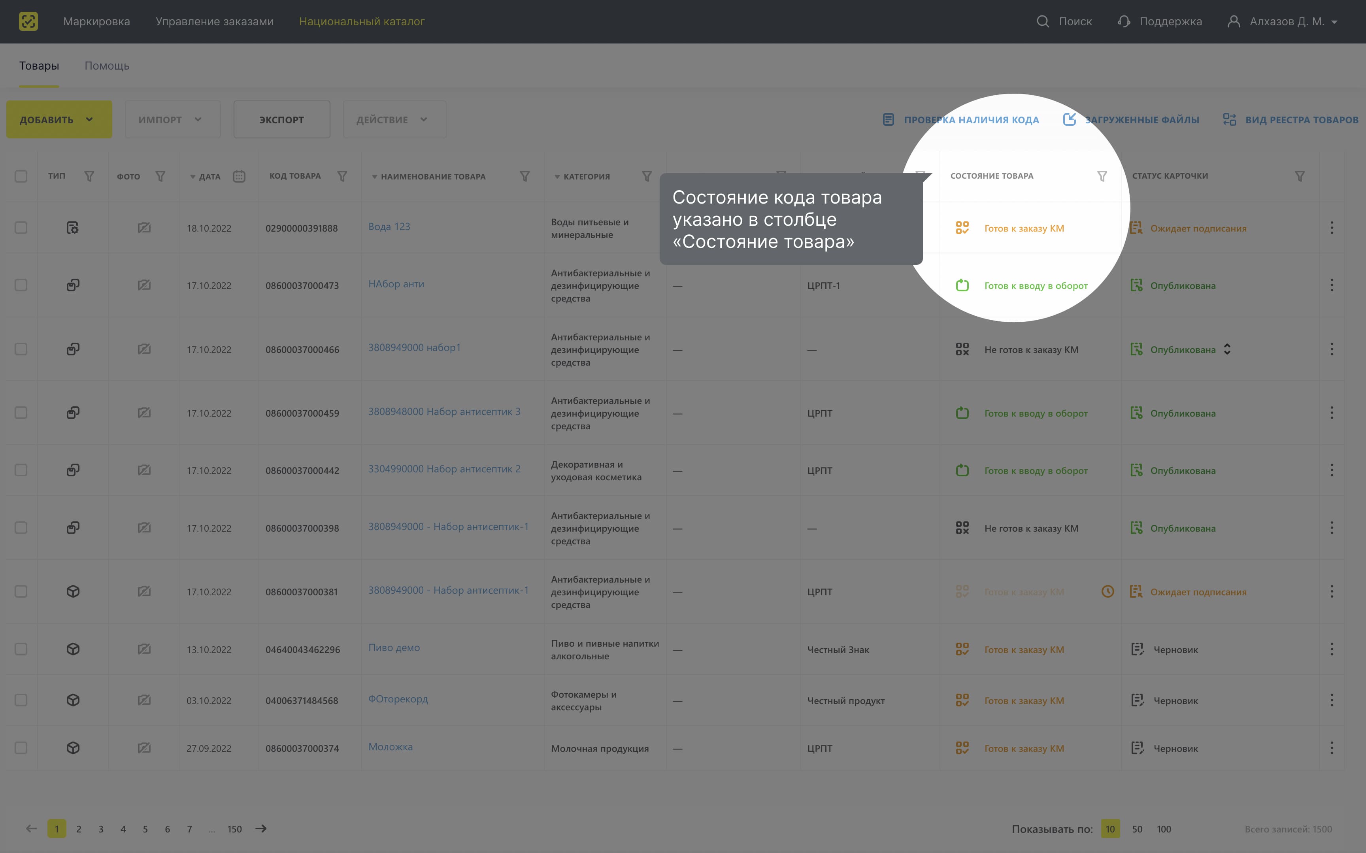Filter the Состояние товара column
Screen dimensions: 1366x853
click(x=1102, y=176)
